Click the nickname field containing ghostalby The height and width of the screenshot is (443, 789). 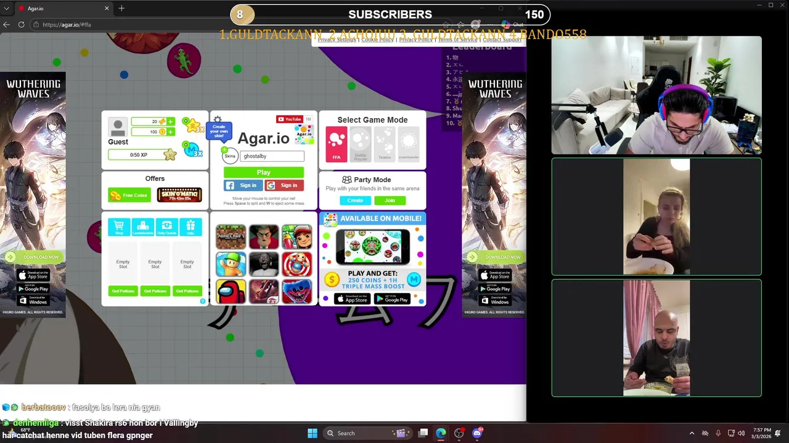tap(272, 156)
